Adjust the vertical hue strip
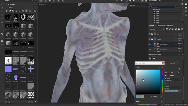The height and width of the screenshot is (106, 188). 162,82
